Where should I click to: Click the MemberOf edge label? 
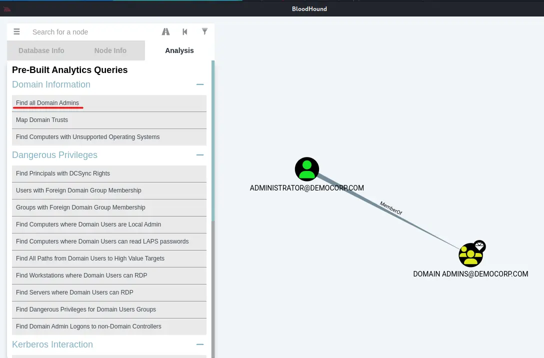point(390,208)
